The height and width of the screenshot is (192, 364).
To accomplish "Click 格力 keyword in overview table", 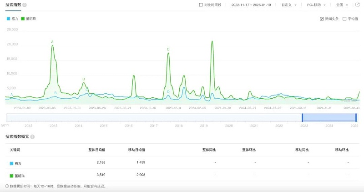I will pyautogui.click(x=18, y=163).
